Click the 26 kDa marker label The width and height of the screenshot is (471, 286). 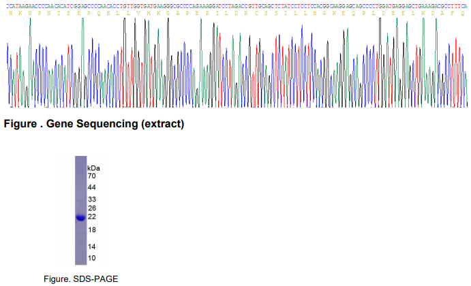click(x=92, y=208)
